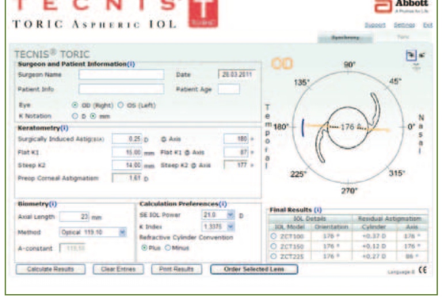
Task: Click the A-constant field
Action: pyautogui.click(x=73, y=248)
